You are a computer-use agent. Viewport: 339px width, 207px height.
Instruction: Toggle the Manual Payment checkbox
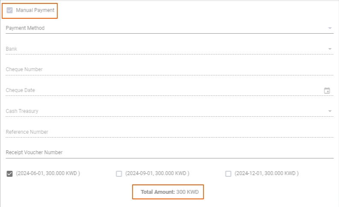click(10, 10)
